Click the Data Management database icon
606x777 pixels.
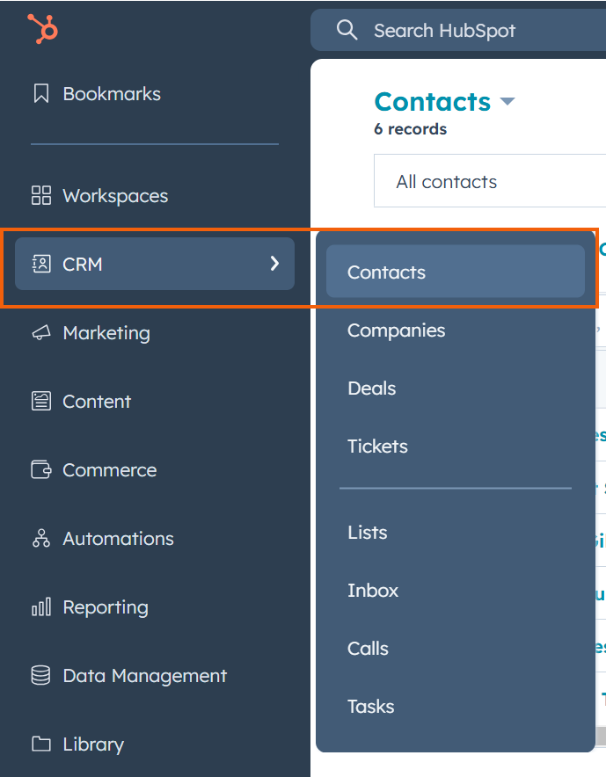pos(41,676)
